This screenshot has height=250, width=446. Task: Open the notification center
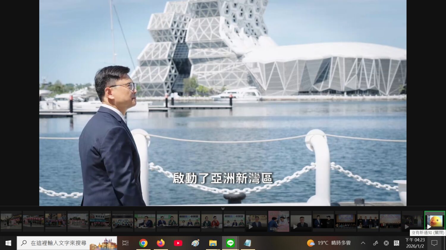pyautogui.click(x=434, y=243)
